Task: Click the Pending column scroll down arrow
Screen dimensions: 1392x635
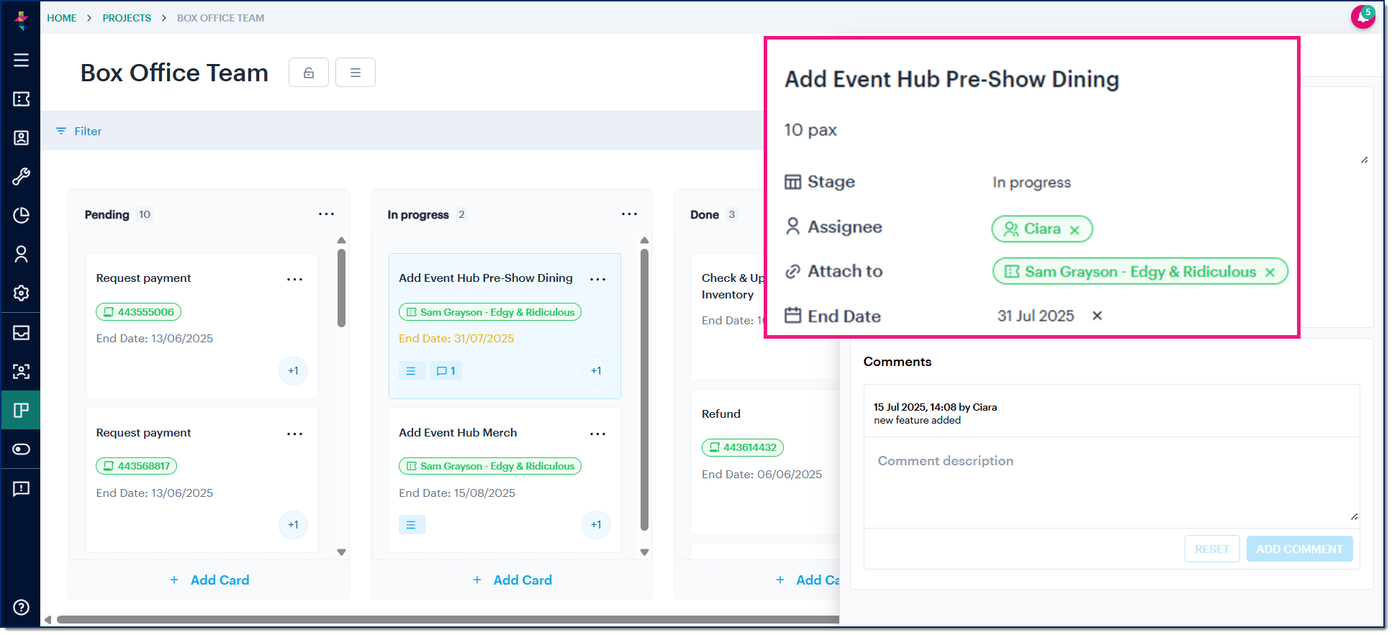Action: 342,552
